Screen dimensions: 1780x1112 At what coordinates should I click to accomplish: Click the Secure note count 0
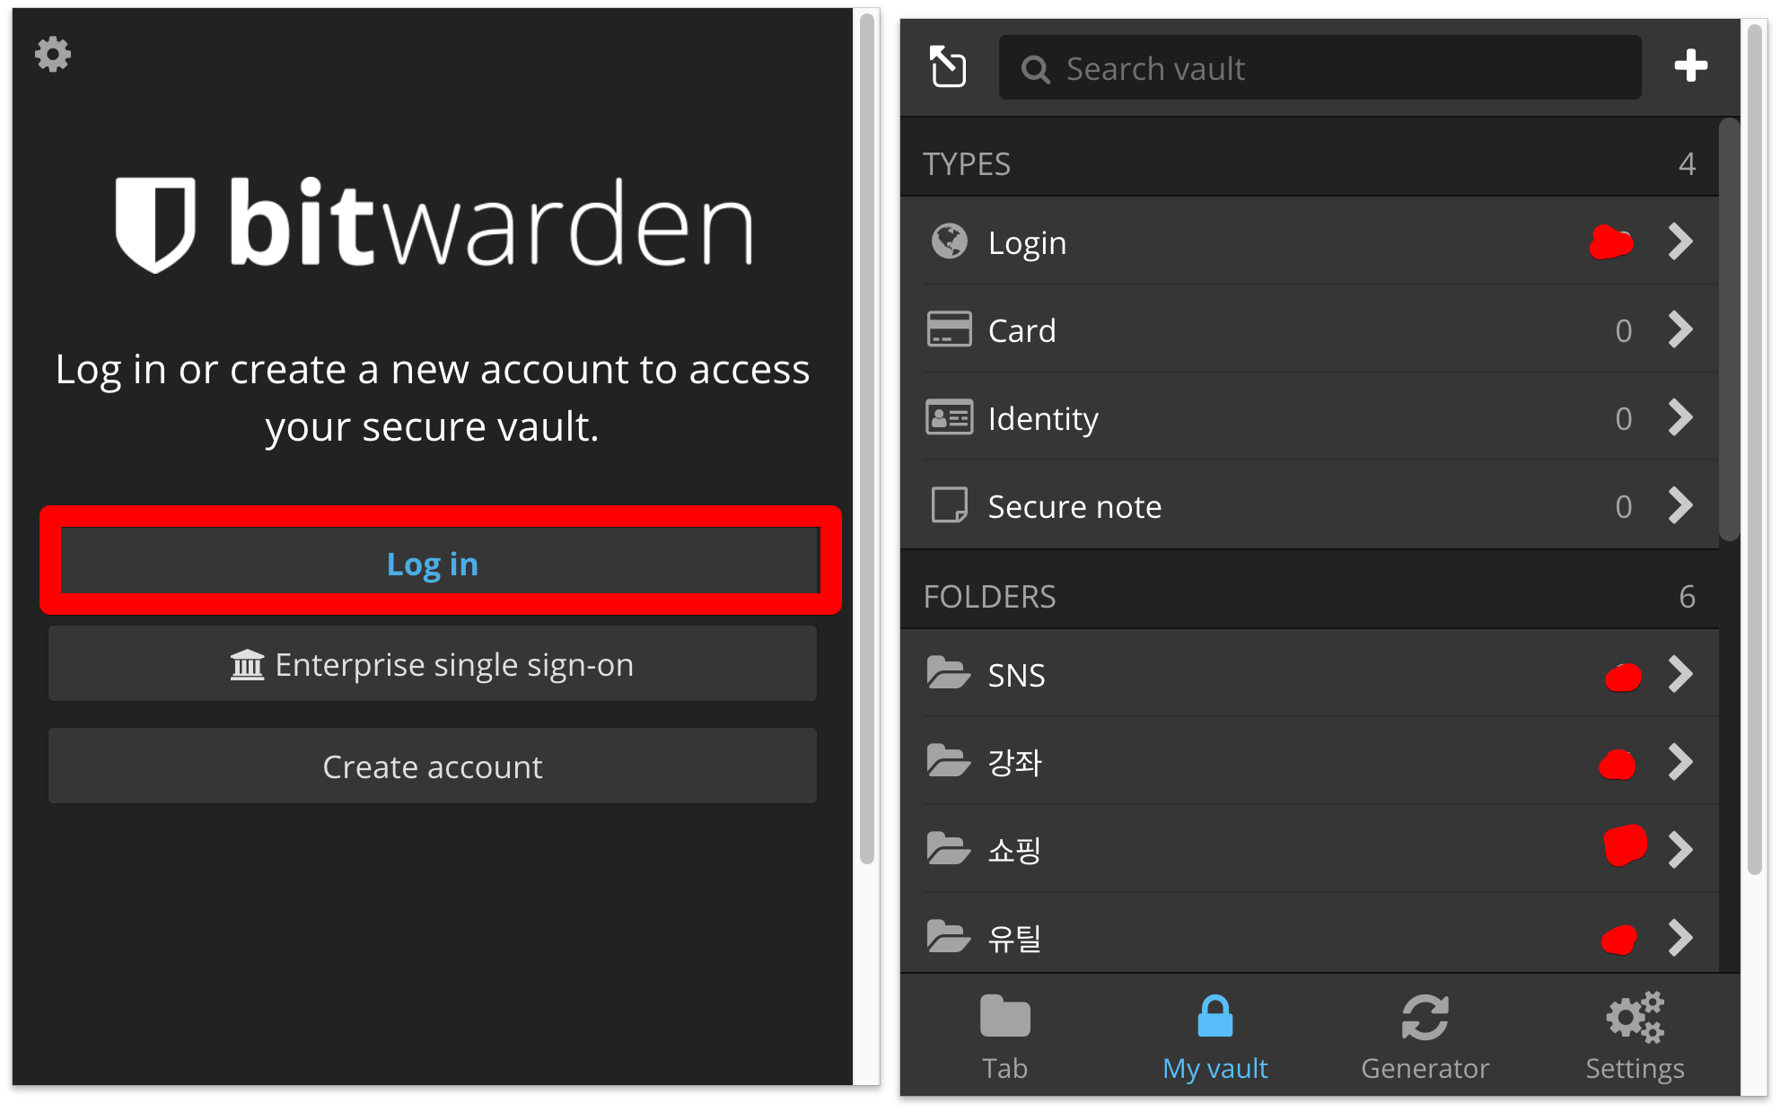1623,507
